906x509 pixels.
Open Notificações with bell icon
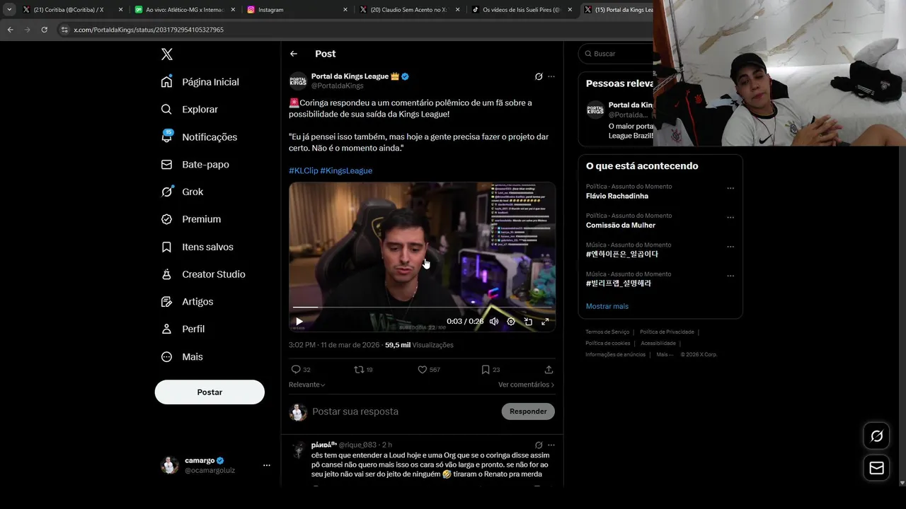199,137
